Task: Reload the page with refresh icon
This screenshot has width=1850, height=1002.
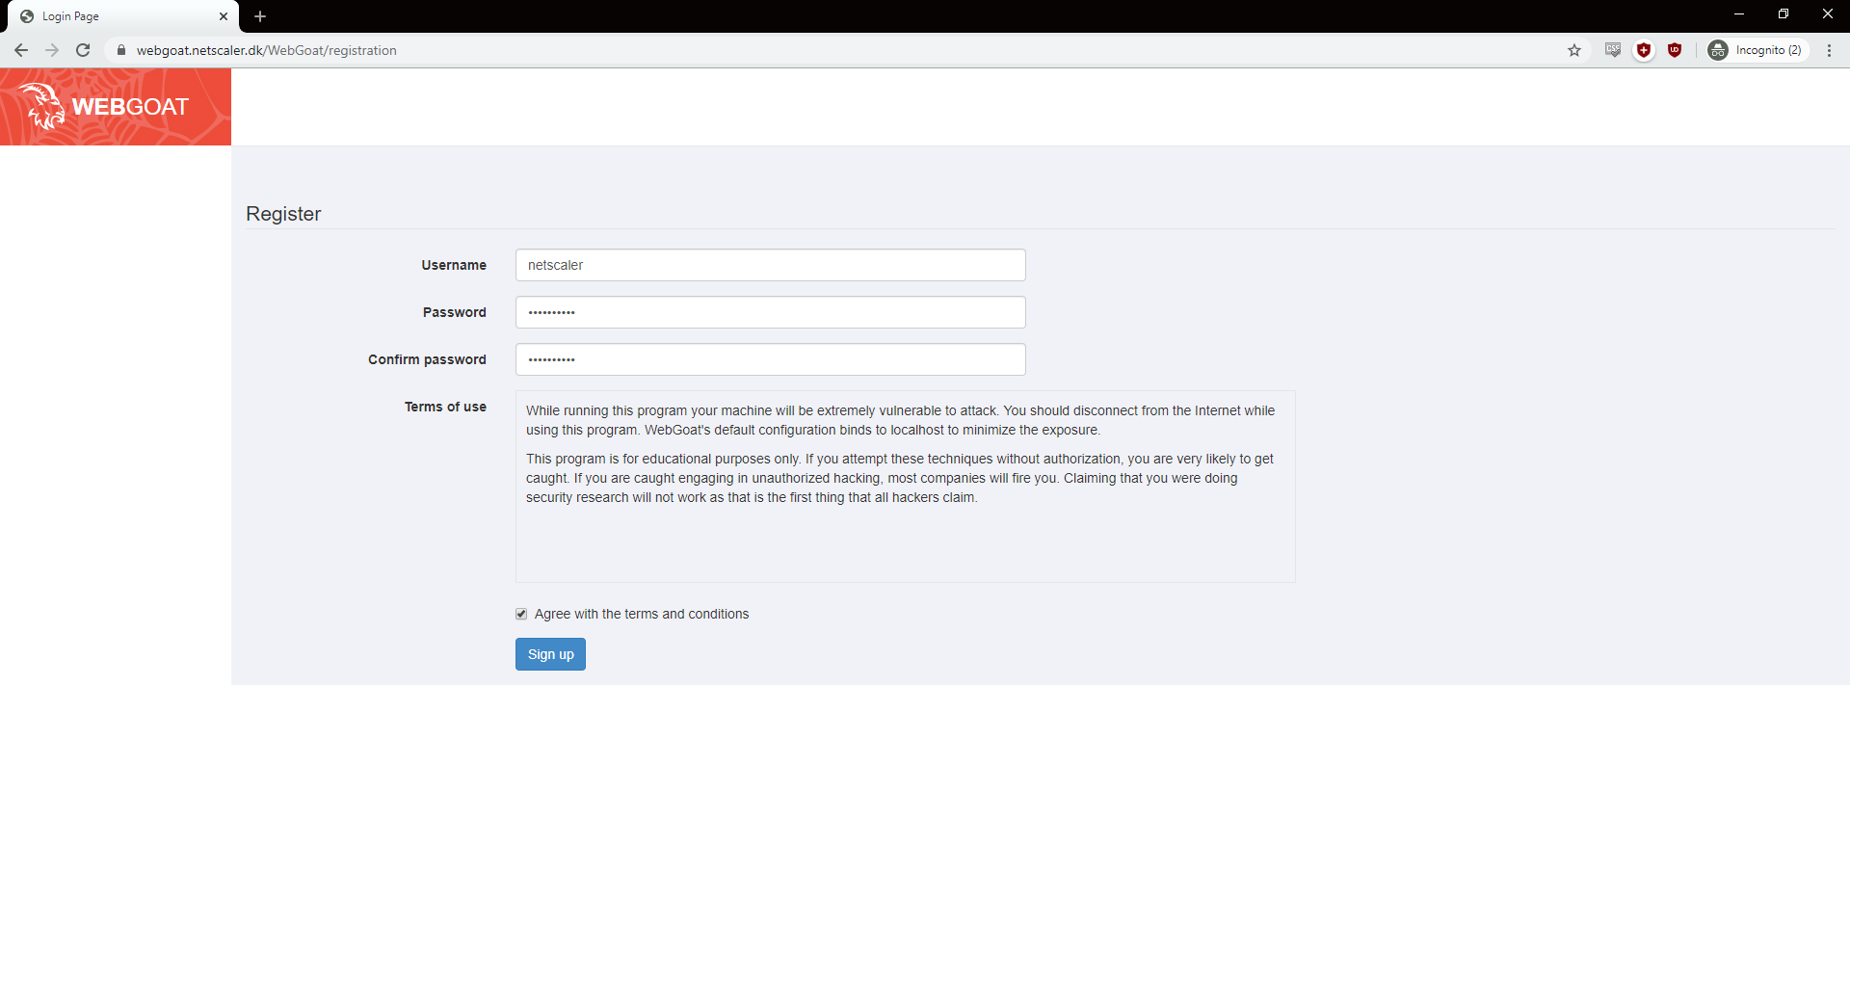Action: click(x=83, y=50)
